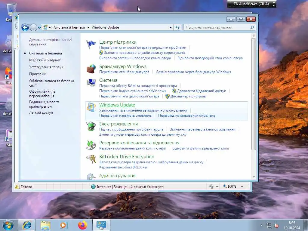Open the status bar security dropdown arrow
Viewport: 308px width, 231px height.
pyautogui.click(x=217, y=186)
